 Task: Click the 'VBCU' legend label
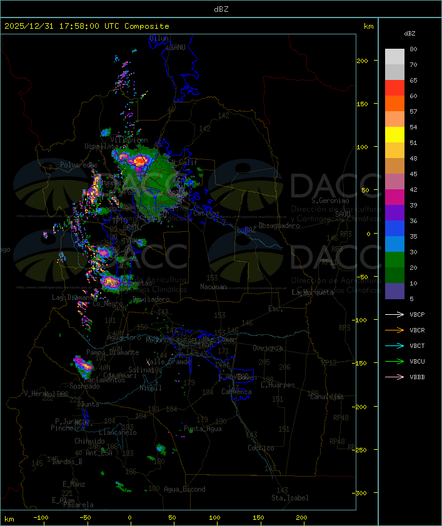pyautogui.click(x=417, y=361)
